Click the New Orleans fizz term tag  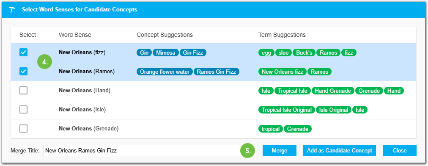click(282, 72)
